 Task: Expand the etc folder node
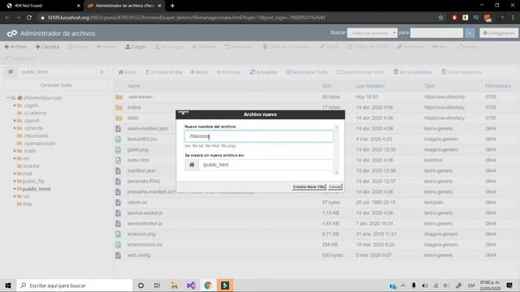pyautogui.click(x=15, y=158)
